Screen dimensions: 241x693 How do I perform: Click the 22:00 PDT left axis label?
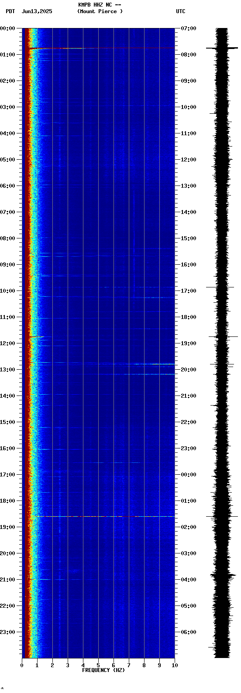click(x=8, y=606)
